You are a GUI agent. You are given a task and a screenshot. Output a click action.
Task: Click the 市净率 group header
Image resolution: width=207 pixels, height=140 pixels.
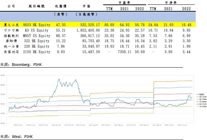coord(171,2)
